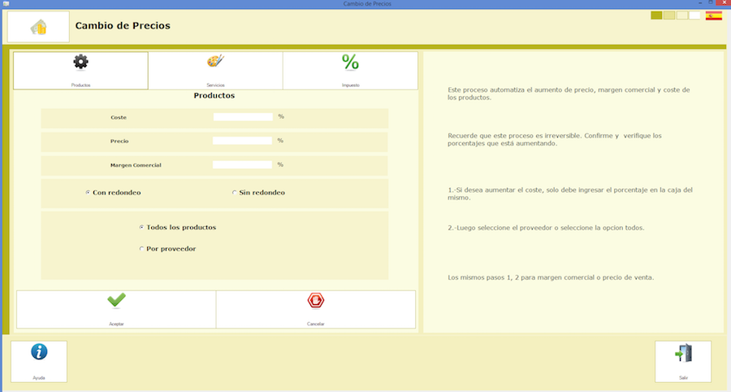
Task: Click the Coste percentage input field
Action: click(x=243, y=117)
